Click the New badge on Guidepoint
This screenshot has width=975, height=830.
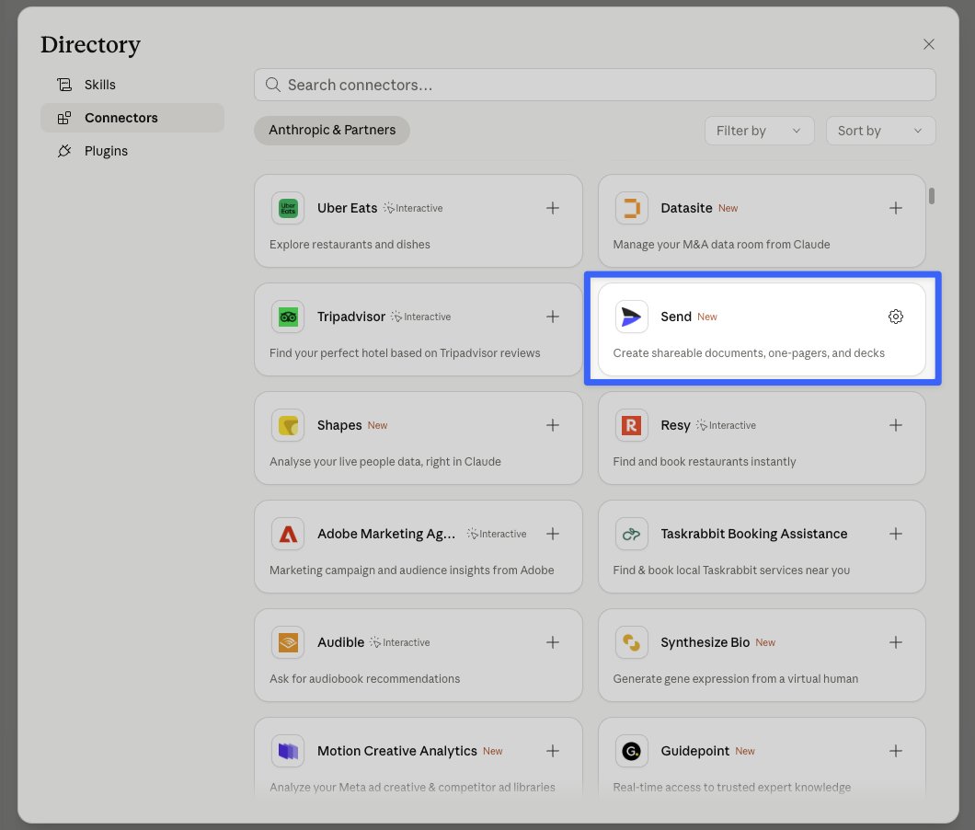pyautogui.click(x=745, y=751)
